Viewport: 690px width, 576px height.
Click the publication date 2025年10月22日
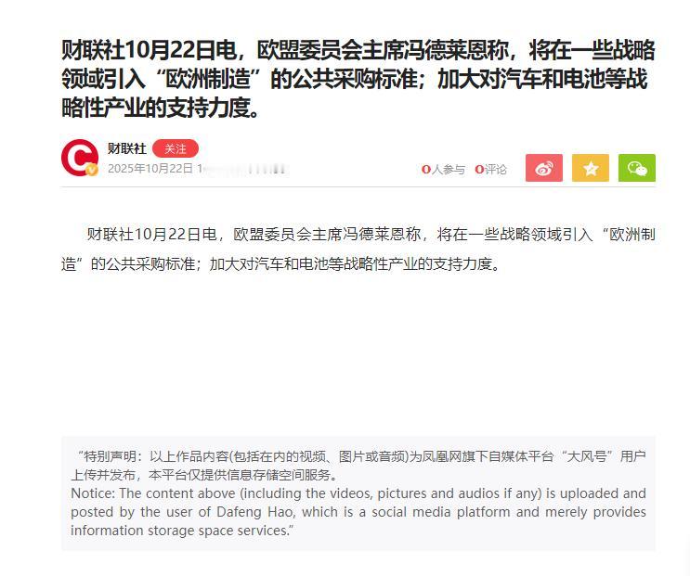[x=150, y=169]
